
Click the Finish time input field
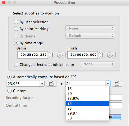[83, 55]
